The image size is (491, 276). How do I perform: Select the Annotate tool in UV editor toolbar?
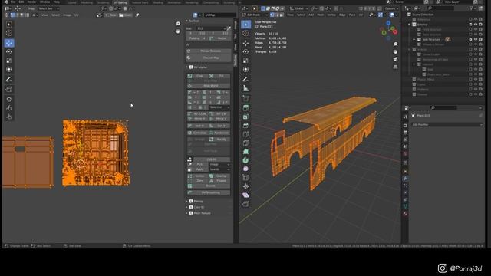[9, 79]
